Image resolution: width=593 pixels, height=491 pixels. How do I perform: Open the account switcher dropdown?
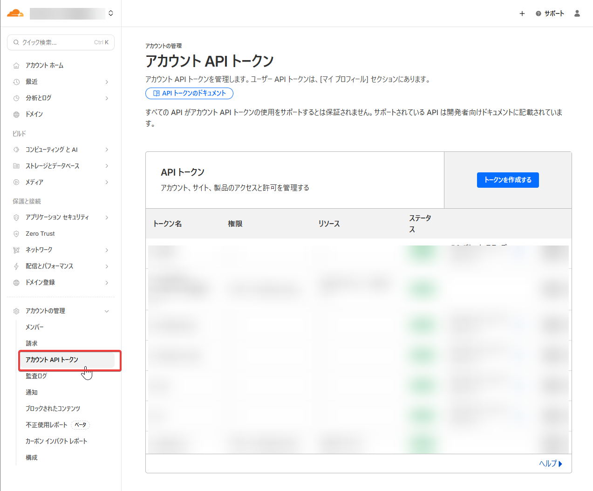pos(111,13)
